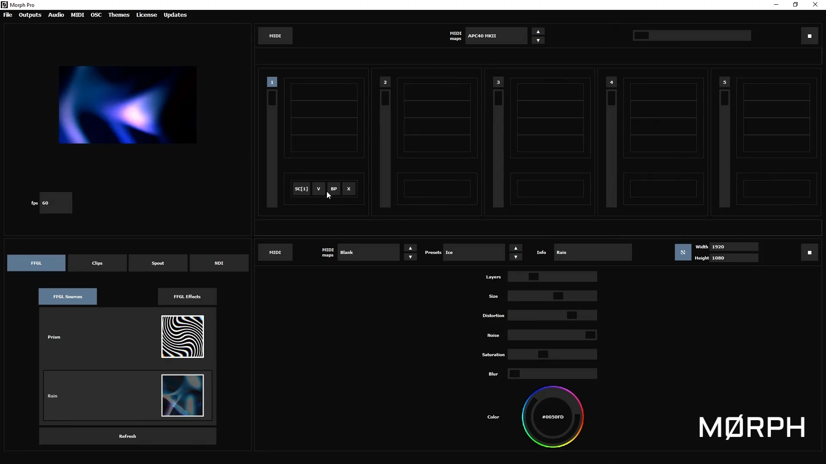Viewport: 826px width, 464px height.
Task: Click the square stop button beside Width/Height
Action: [x=809, y=253]
